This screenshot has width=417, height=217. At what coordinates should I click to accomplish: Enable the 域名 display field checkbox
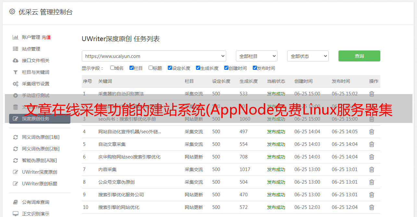tap(112, 68)
